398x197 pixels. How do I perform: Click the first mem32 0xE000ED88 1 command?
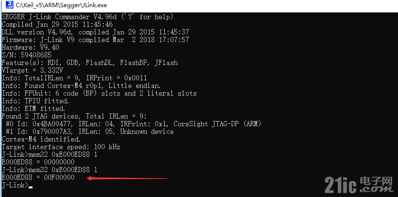63,154
